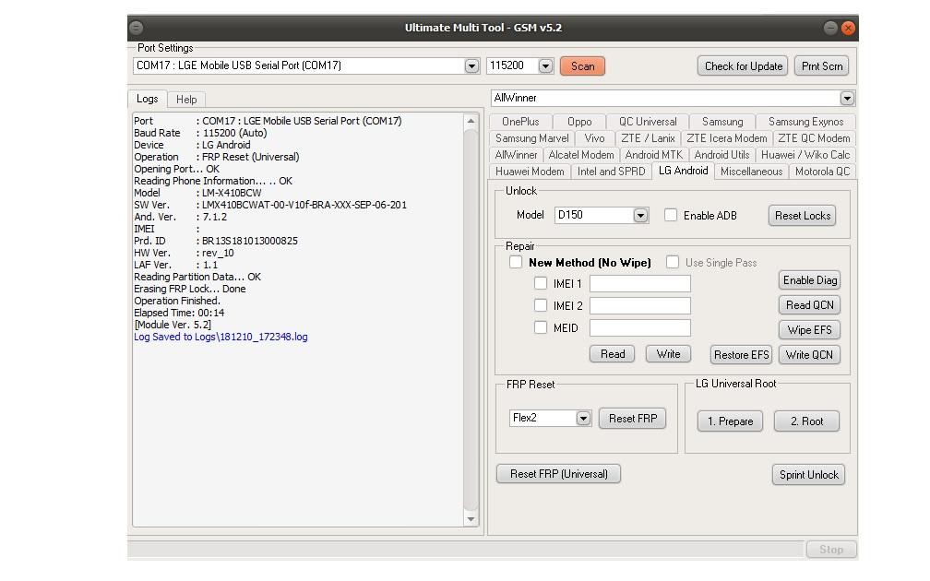Click the Sprint Unlock button

click(808, 475)
